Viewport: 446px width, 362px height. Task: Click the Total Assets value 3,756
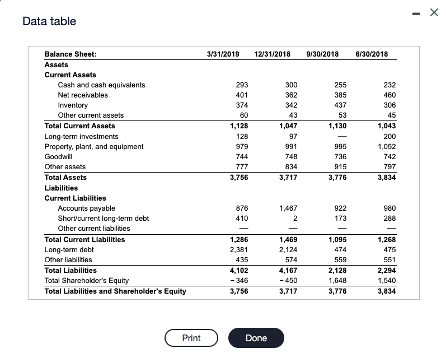pos(239,178)
